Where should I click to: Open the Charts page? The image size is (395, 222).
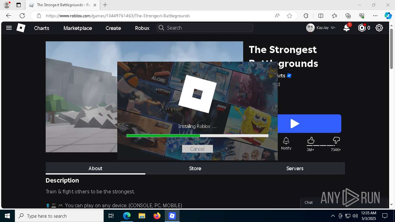[x=42, y=28]
